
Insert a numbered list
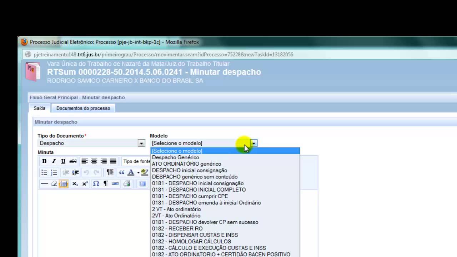pos(54,173)
